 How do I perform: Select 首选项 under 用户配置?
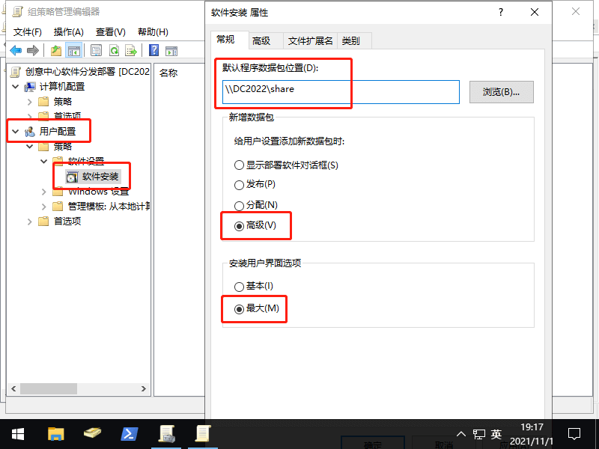pos(60,222)
